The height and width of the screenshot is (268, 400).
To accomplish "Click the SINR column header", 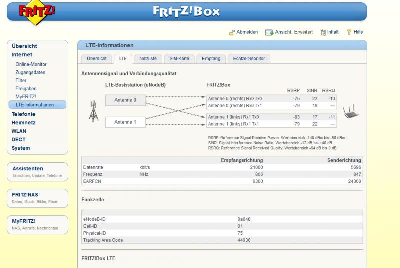I will tap(312, 91).
